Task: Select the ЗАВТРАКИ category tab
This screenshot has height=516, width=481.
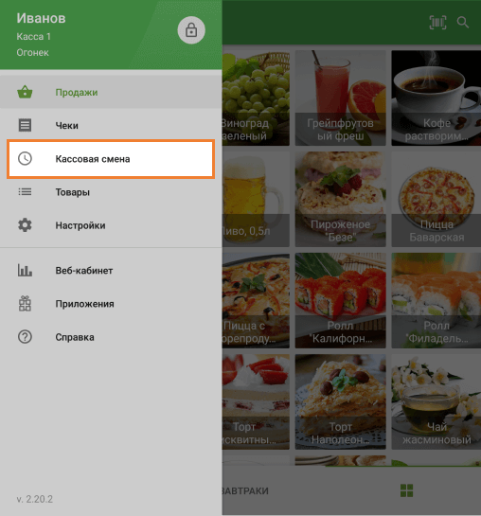Action: tap(246, 491)
